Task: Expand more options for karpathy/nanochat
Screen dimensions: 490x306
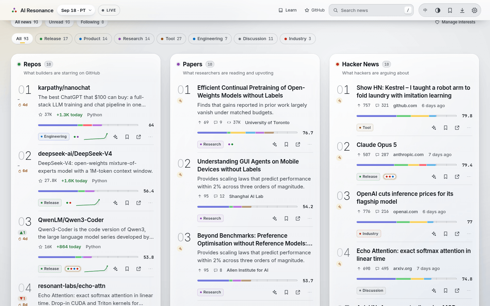Action: tap(150, 137)
